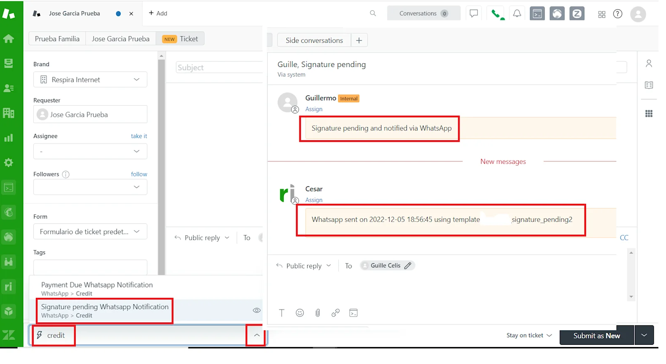Open the Zendesk products grid icon

click(x=602, y=14)
